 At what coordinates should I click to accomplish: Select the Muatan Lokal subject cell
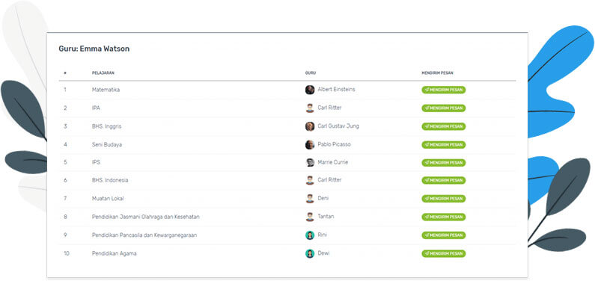click(108, 199)
